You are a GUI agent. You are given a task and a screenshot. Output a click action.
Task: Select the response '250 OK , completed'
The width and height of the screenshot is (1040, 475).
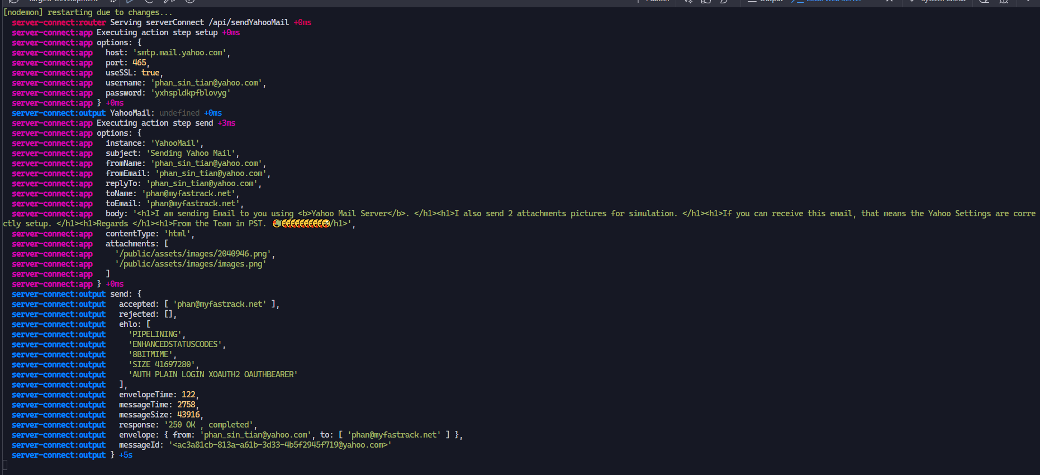[208, 425]
